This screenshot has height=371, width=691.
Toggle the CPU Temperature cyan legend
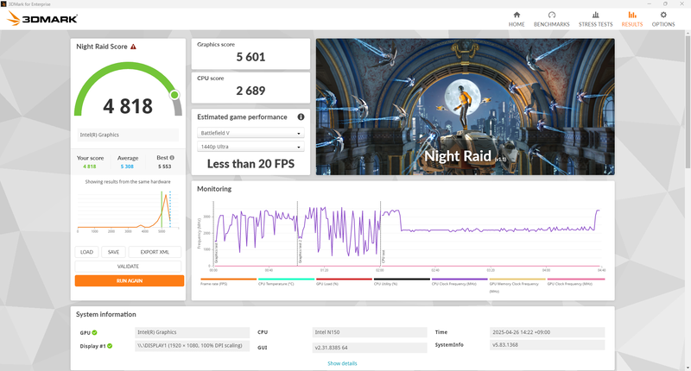coord(286,281)
